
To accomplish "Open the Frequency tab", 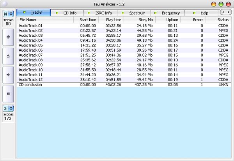I will (168, 13).
